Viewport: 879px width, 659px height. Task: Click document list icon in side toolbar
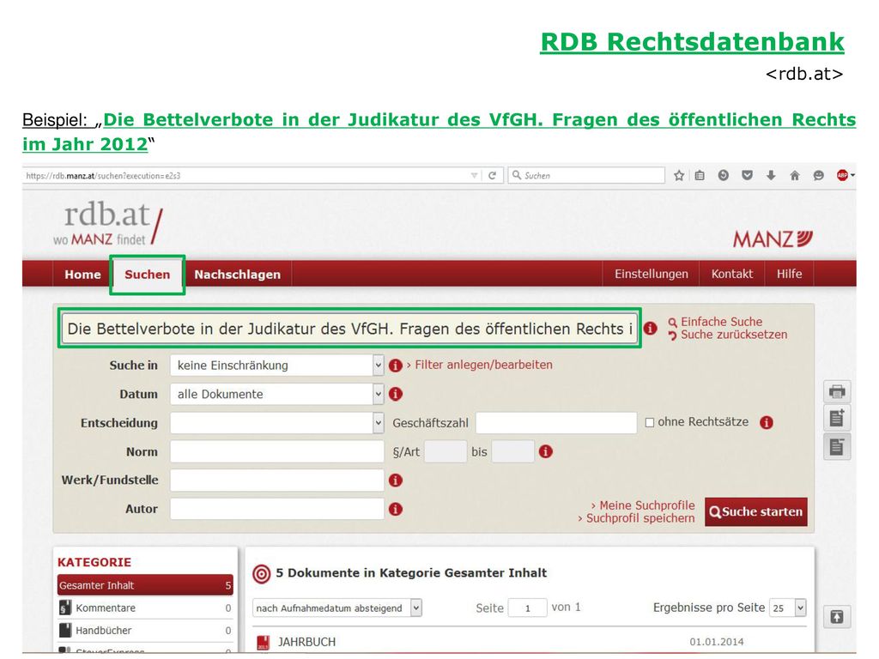[x=837, y=446]
